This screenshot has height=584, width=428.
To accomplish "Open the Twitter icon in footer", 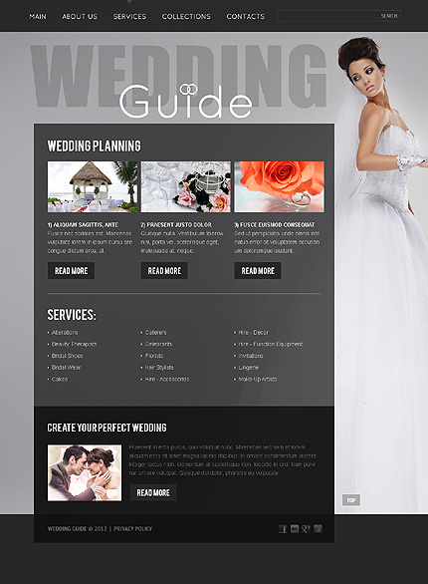I will [x=318, y=528].
